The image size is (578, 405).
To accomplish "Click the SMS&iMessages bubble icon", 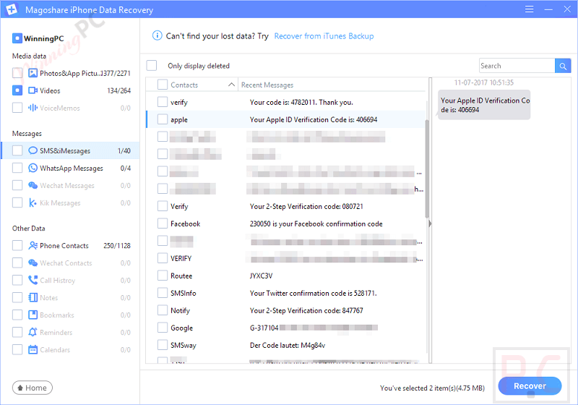I will click(x=33, y=150).
